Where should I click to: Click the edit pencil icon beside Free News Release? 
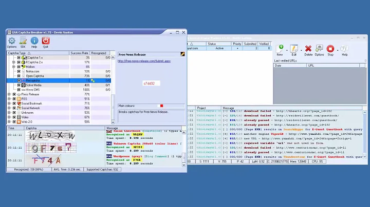tap(182, 54)
